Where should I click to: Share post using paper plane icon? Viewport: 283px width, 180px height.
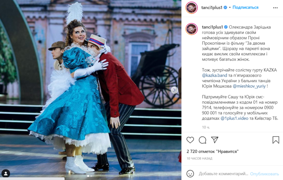tap(215, 140)
